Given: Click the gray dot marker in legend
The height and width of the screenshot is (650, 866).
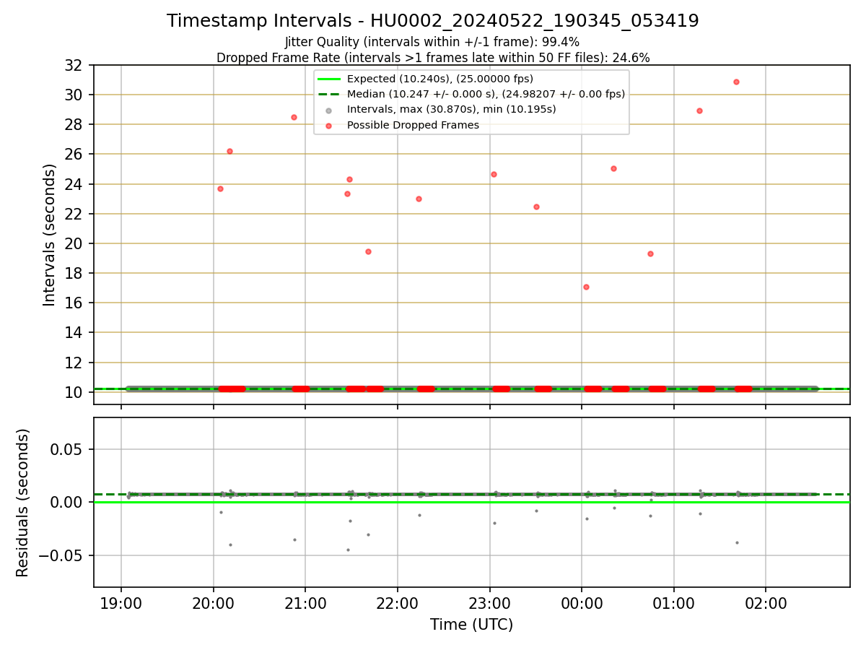Looking at the screenshot, I should tap(329, 110).
